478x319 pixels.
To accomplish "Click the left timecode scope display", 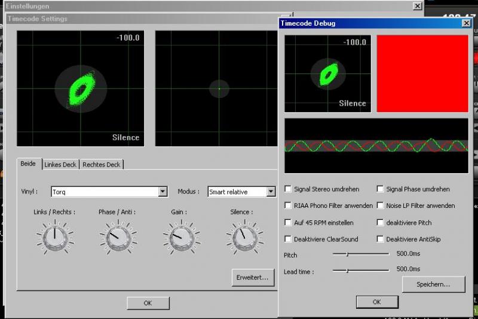I will (x=80, y=88).
